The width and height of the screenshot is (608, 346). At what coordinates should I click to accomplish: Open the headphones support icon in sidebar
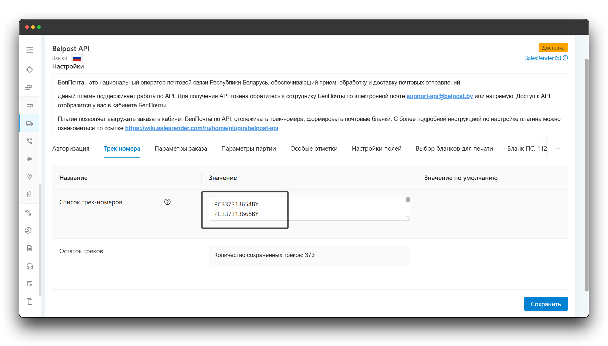coord(29,266)
